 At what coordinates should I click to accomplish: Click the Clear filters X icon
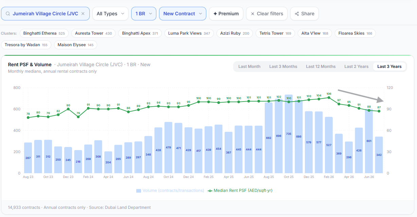point(253,14)
